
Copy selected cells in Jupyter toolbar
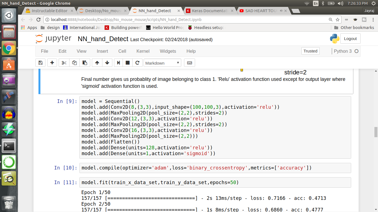pos(74,63)
